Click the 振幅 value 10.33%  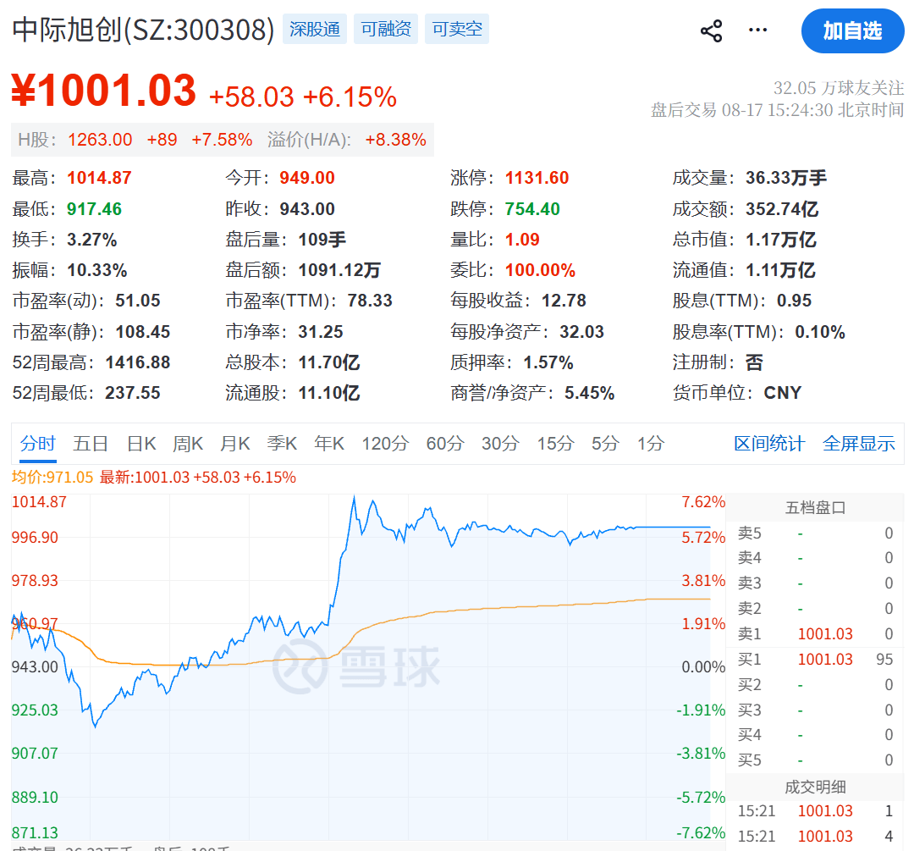coord(96,271)
